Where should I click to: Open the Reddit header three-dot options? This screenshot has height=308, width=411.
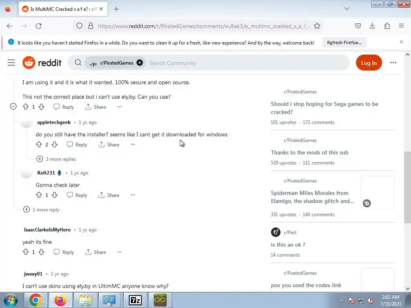tap(393, 63)
